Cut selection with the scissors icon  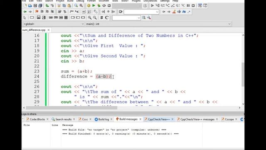(59, 5)
